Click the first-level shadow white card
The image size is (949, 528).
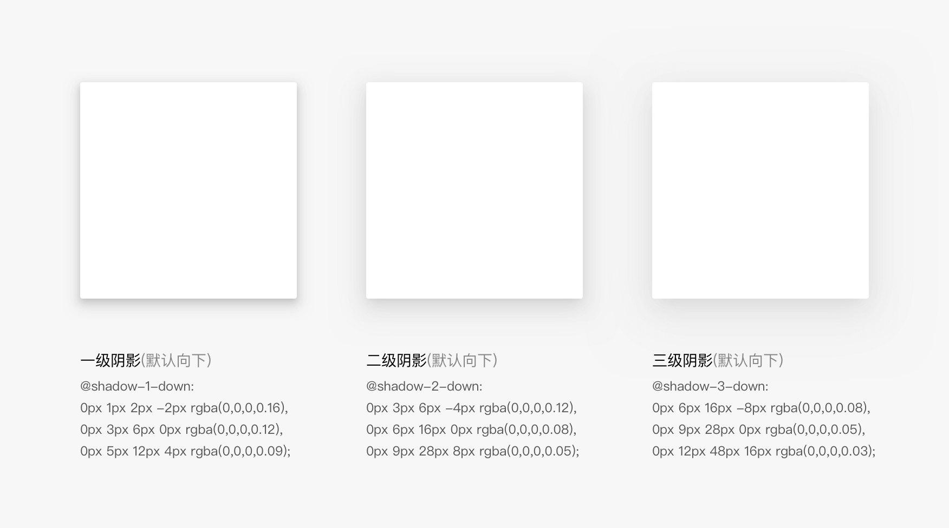pyautogui.click(x=188, y=190)
